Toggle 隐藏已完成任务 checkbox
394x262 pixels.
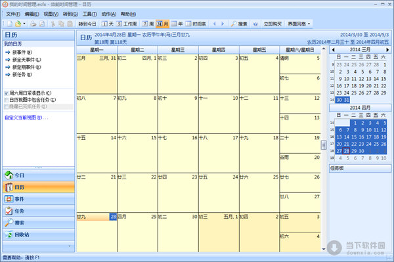pos(7,107)
